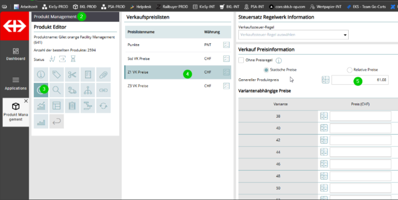Choose the Relative Preise radio option
The image size is (398, 200).
[349, 70]
